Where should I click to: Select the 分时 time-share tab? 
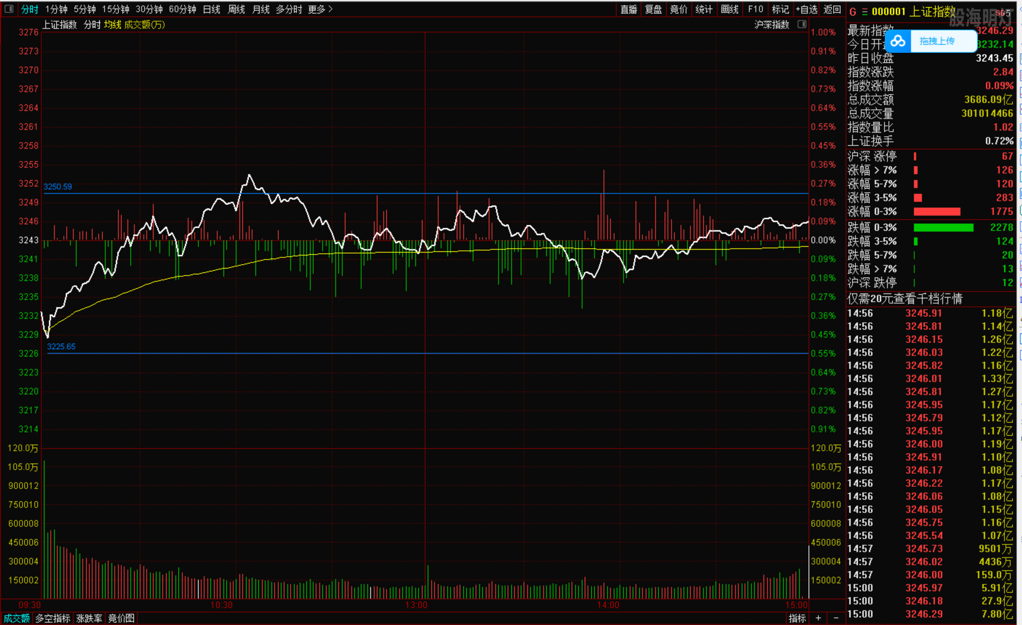(30, 9)
